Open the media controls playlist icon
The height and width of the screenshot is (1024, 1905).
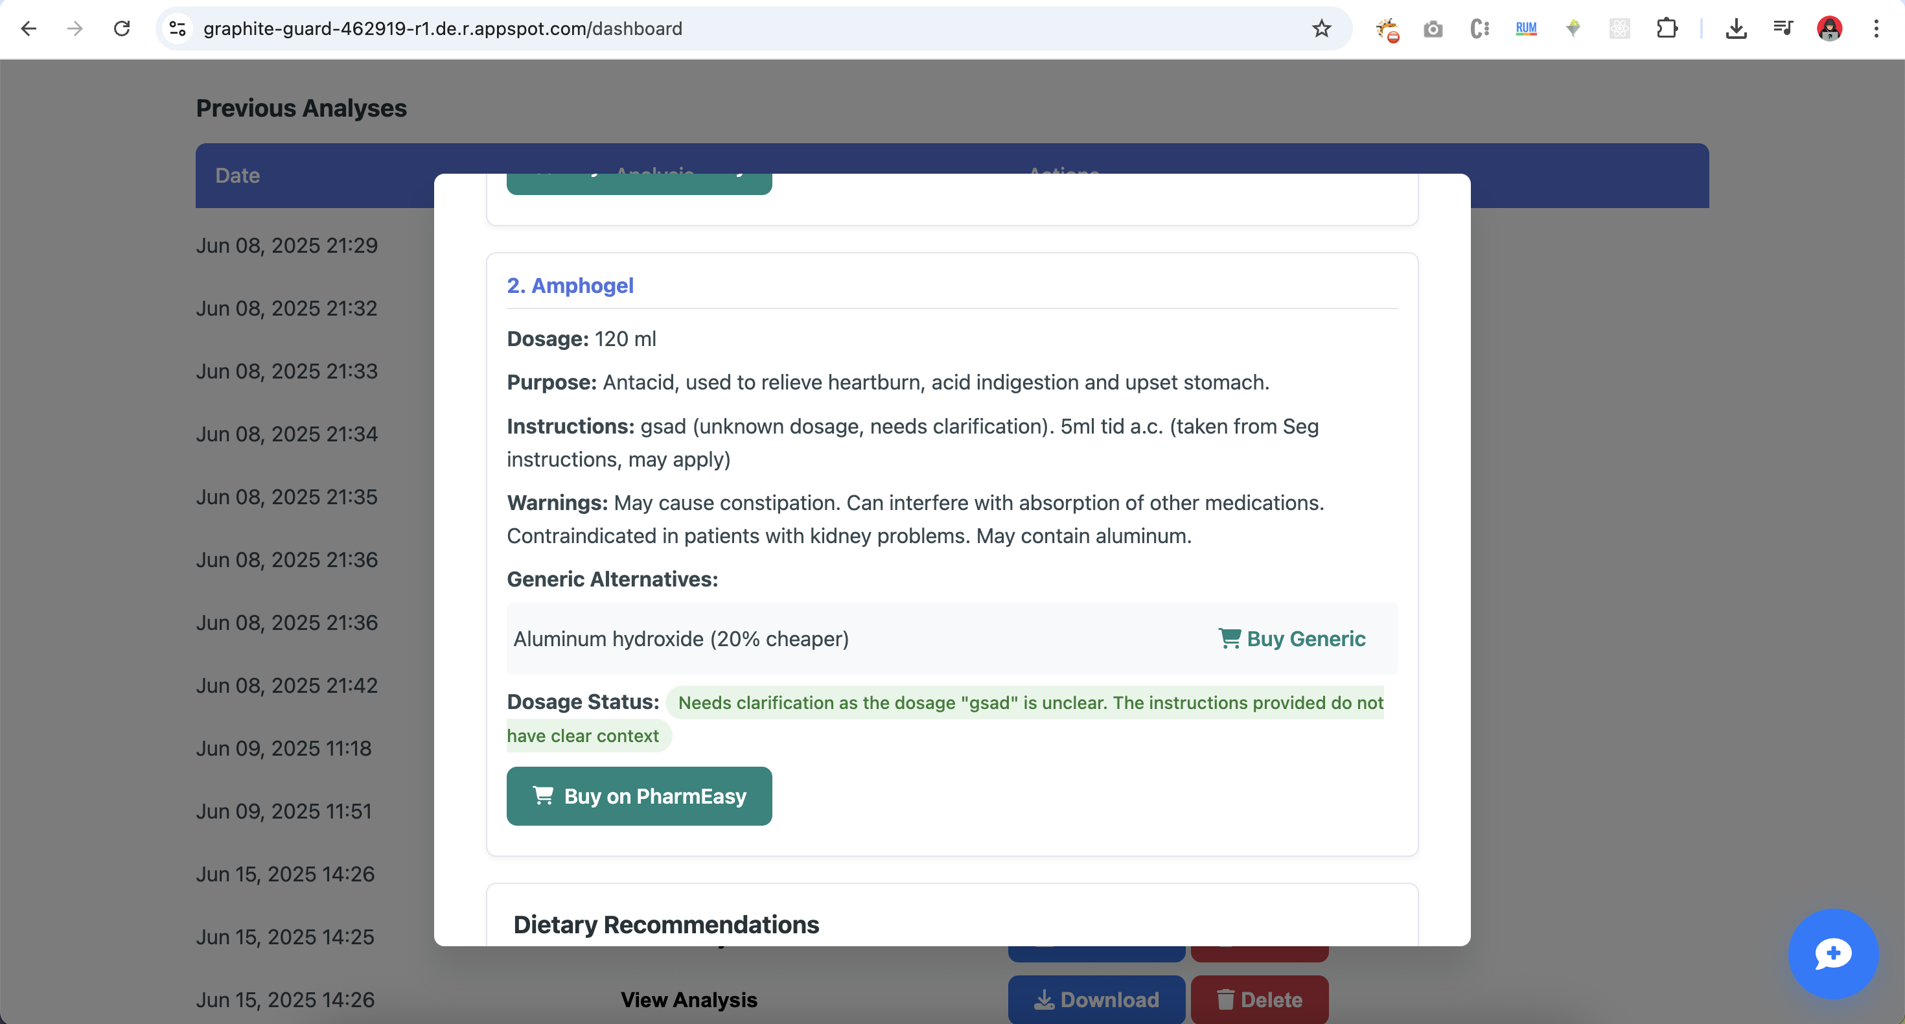pyautogui.click(x=1783, y=29)
